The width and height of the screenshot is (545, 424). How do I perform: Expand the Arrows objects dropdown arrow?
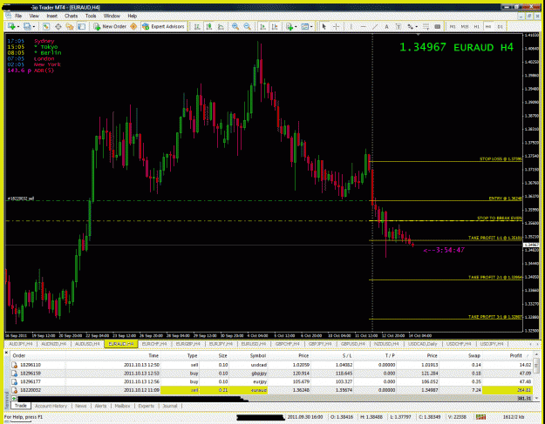click(417, 27)
